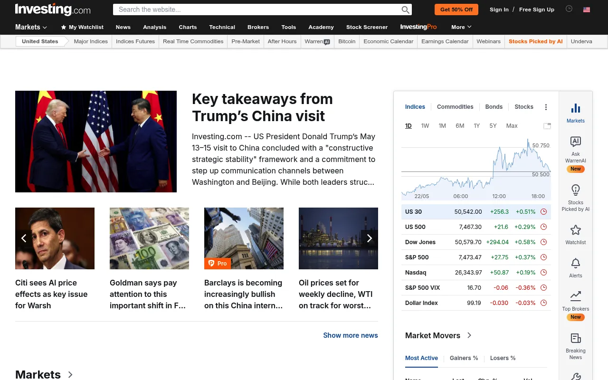Image resolution: width=608 pixels, height=380 pixels.
Task: Click the clock icon in S&P 500 VIX row
Action: click(x=544, y=288)
